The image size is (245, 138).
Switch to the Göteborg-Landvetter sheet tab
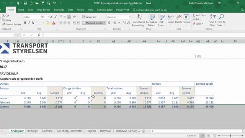point(70,131)
